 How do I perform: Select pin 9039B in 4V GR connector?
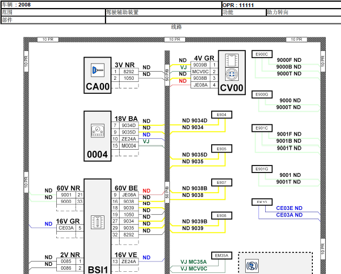pos(200,65)
